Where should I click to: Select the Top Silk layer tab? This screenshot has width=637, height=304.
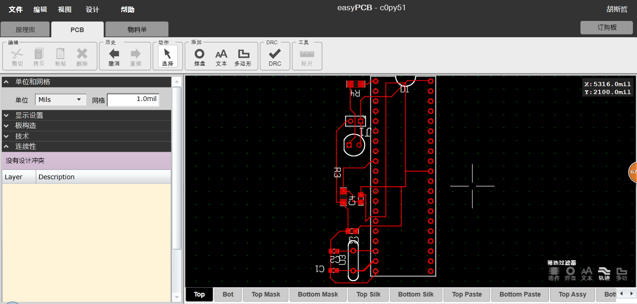[x=368, y=294]
